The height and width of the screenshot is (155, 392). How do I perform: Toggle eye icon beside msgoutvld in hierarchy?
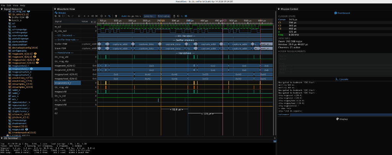point(26,129)
